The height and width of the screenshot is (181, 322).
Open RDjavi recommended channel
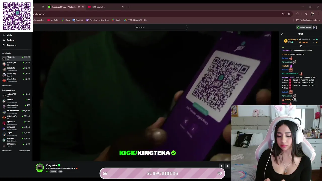coord(16,134)
